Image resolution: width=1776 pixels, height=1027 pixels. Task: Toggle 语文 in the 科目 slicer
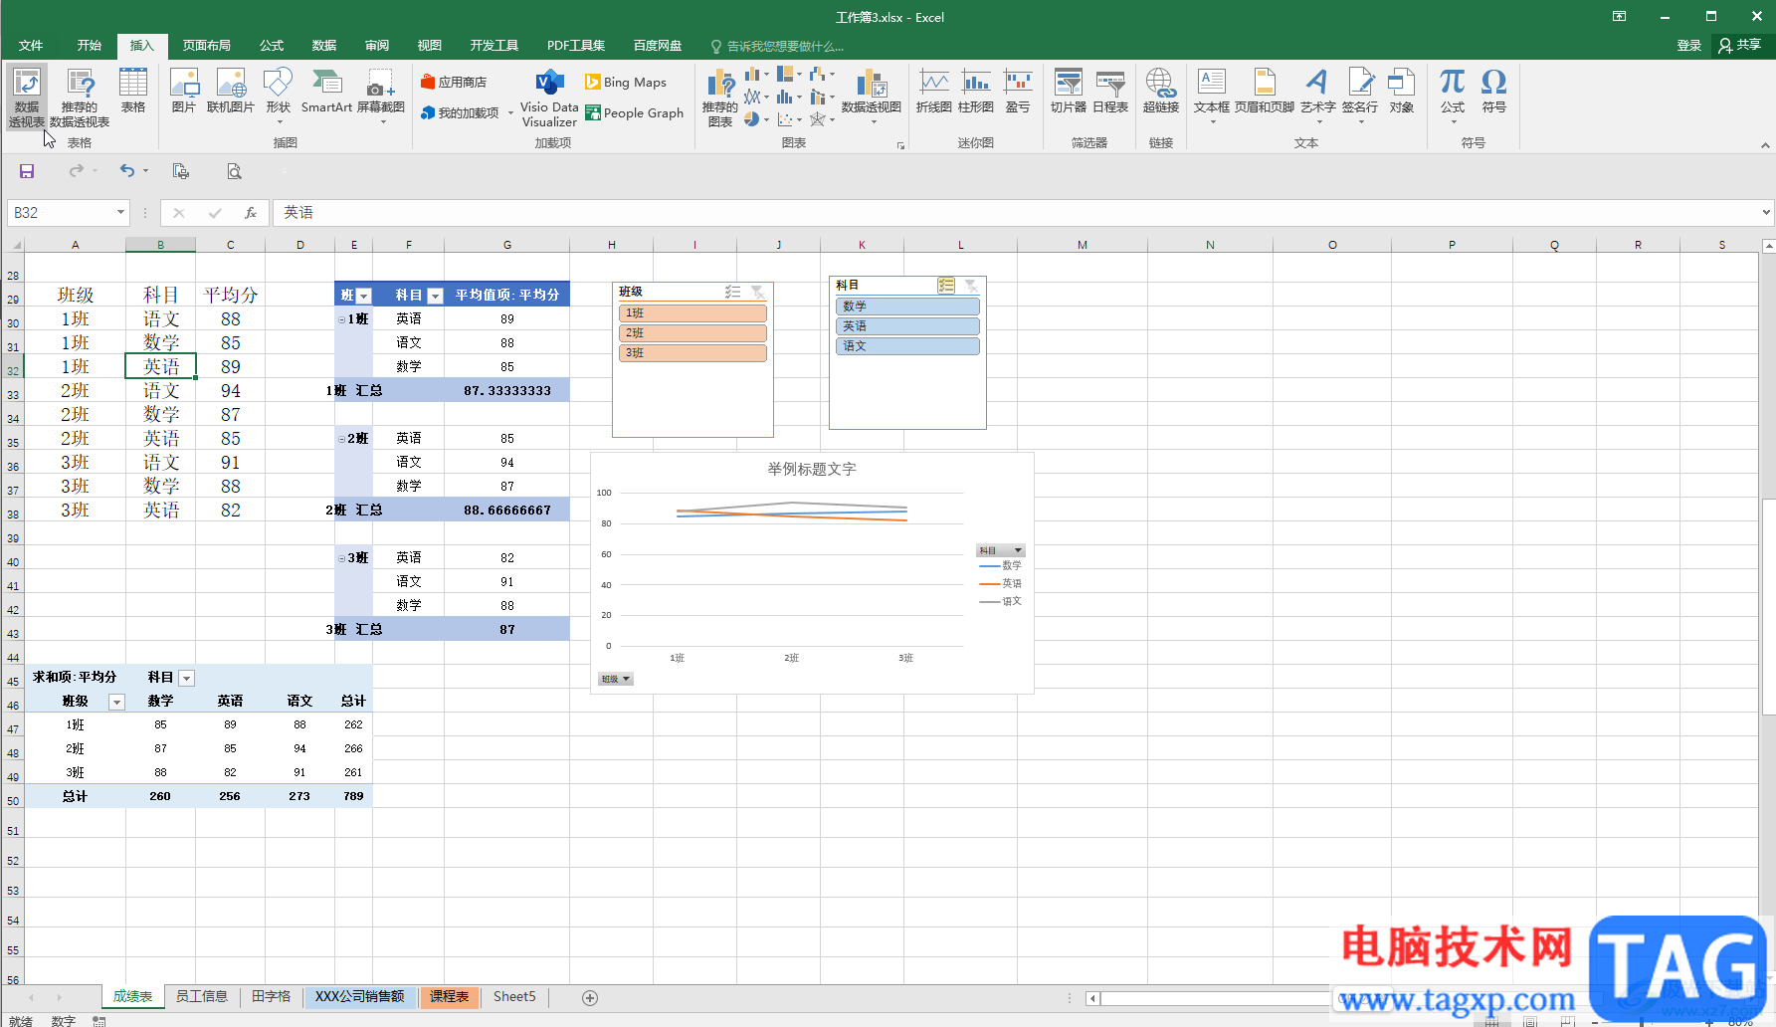(x=907, y=346)
